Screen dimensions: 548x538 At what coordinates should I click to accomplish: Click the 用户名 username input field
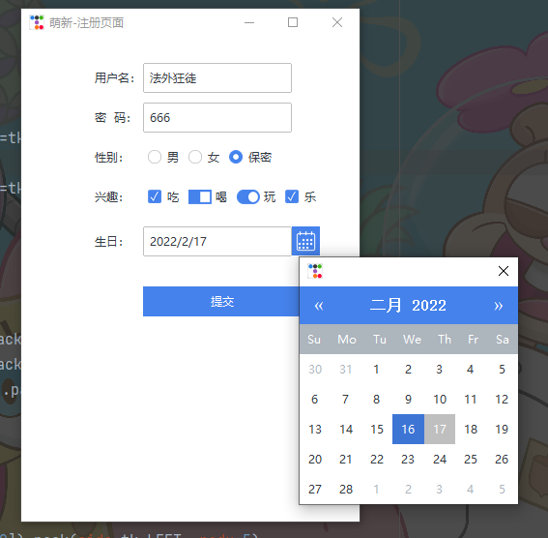(217, 77)
